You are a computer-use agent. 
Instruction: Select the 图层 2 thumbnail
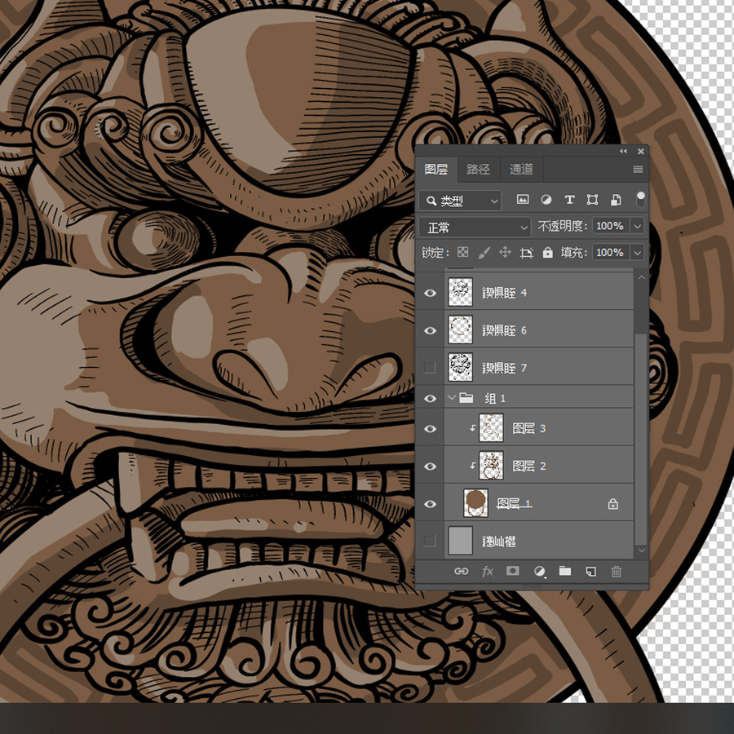tap(491, 466)
